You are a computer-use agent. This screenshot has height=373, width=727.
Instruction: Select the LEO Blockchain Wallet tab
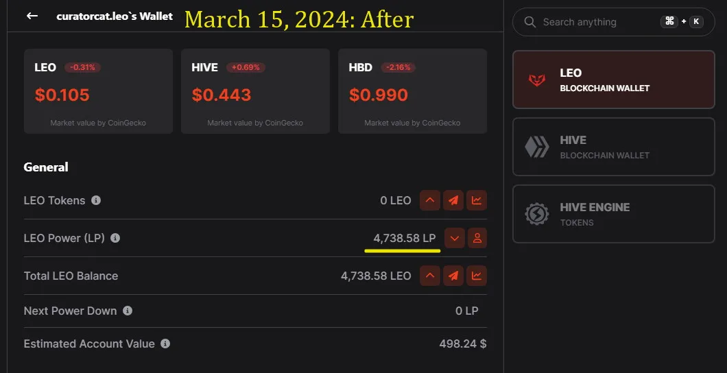[613, 80]
